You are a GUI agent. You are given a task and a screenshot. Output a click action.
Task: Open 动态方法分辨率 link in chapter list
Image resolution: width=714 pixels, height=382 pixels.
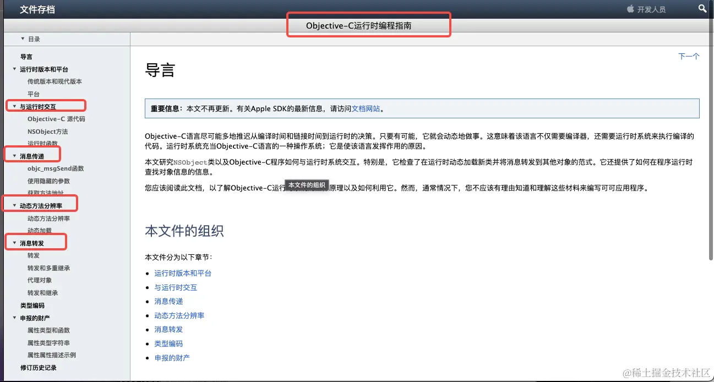pos(179,315)
